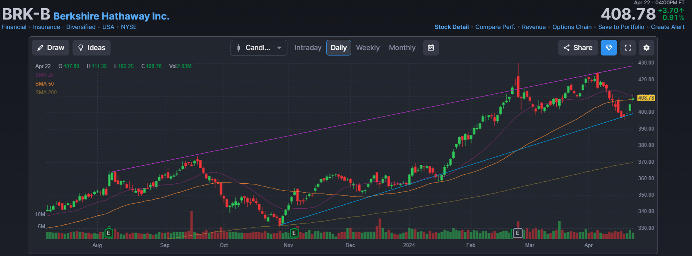This screenshot has width=692, height=256.
Task: Click the Vol 2.83M readout
Action: pos(180,66)
